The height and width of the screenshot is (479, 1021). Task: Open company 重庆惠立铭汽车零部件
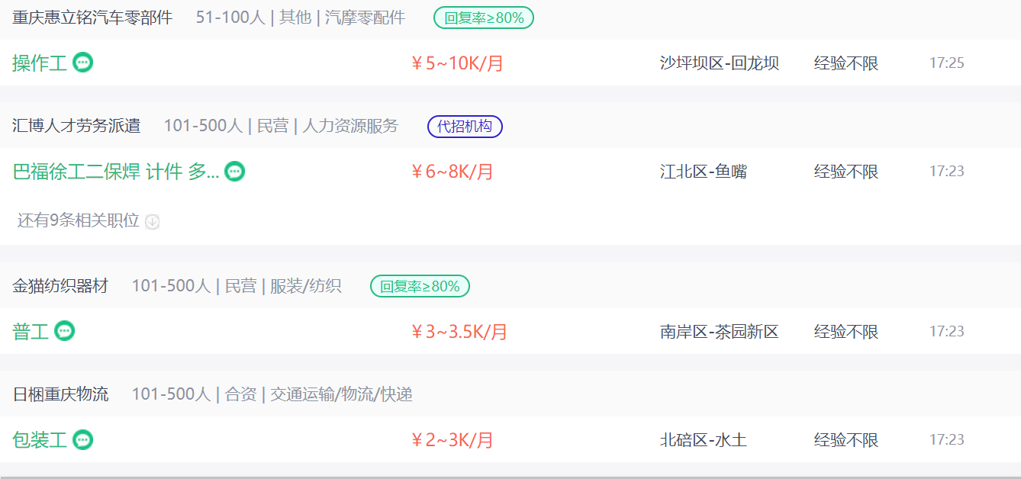tap(92, 18)
